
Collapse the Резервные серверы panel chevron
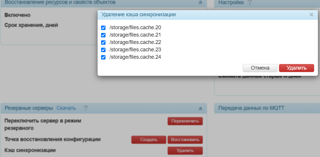200,109
